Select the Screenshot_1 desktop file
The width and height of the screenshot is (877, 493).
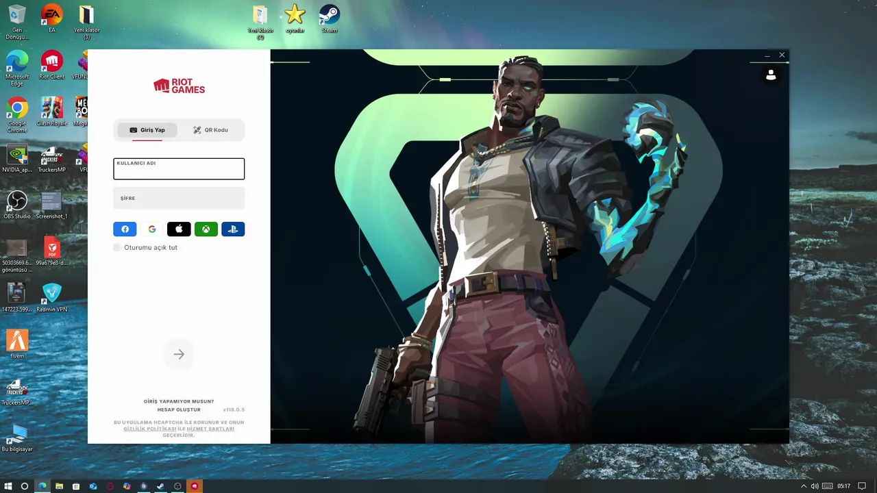[52, 205]
